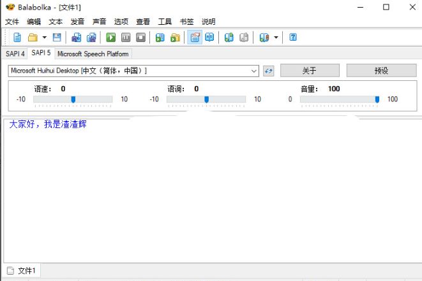The height and width of the screenshot is (281, 422).
Task: Open the 说明 menu
Action: click(x=209, y=22)
